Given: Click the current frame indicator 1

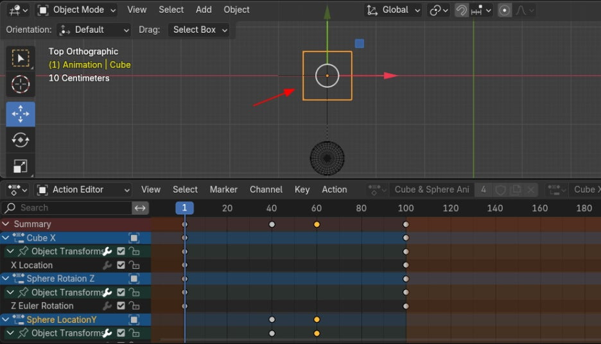Looking at the screenshot, I should pyautogui.click(x=184, y=208).
